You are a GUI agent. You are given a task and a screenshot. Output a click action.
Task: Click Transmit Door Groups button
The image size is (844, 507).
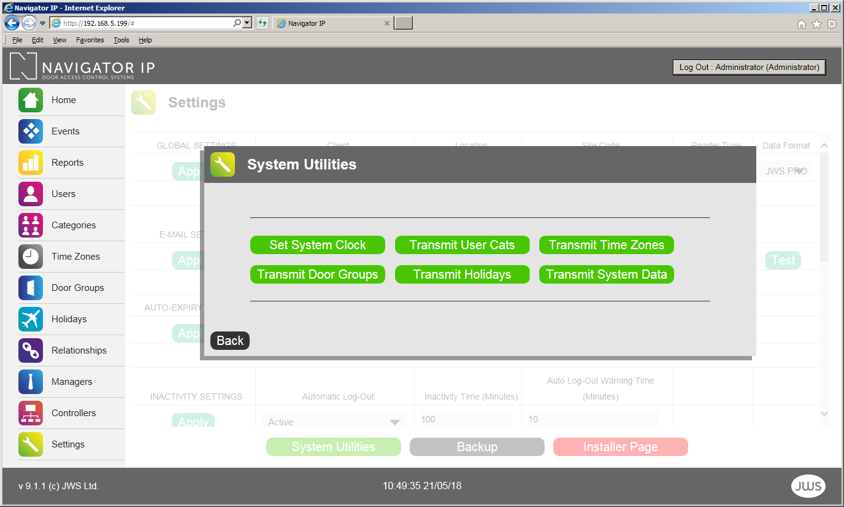pyautogui.click(x=318, y=274)
